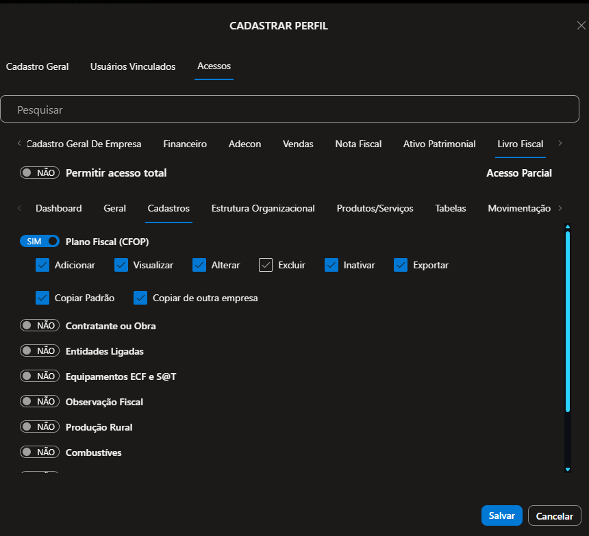Image resolution: width=589 pixels, height=536 pixels.
Task: Check the Excluir permission checkbox
Action: 266,265
